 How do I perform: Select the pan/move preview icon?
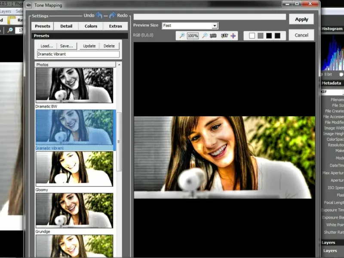[233, 36]
